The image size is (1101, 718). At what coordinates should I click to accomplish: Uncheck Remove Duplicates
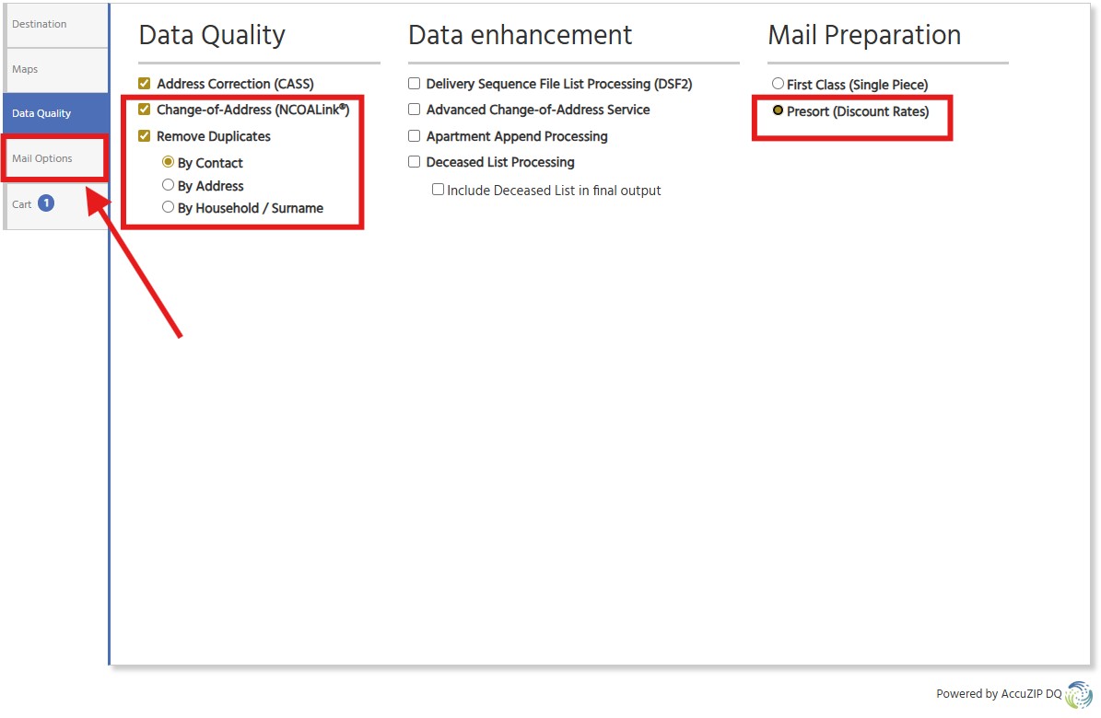(x=145, y=136)
